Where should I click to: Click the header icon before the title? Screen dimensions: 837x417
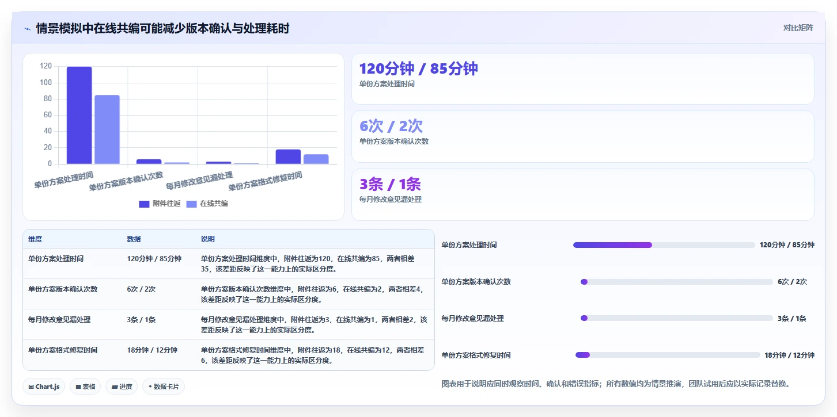tap(28, 29)
